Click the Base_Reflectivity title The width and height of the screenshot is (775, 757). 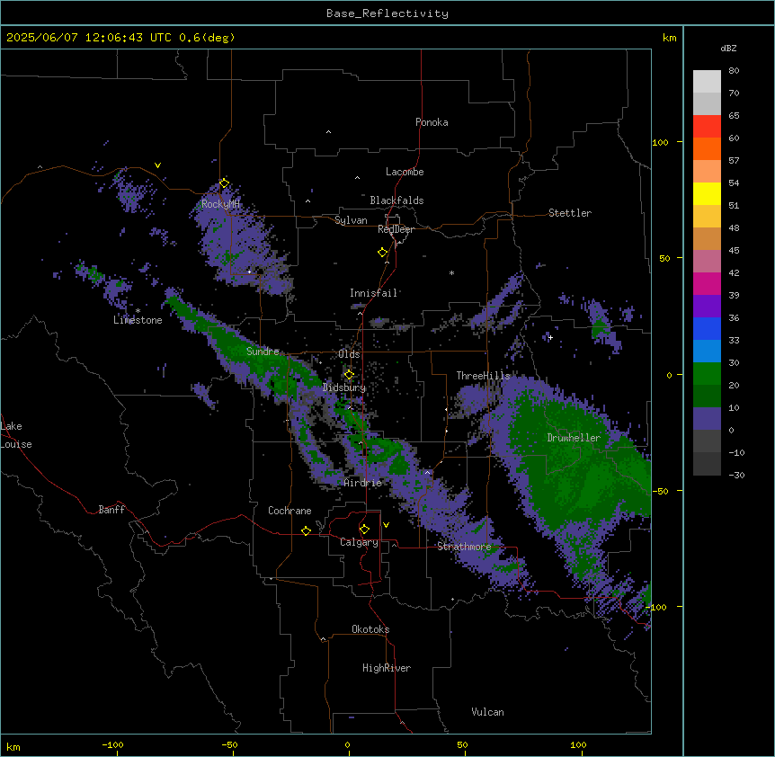point(387,13)
